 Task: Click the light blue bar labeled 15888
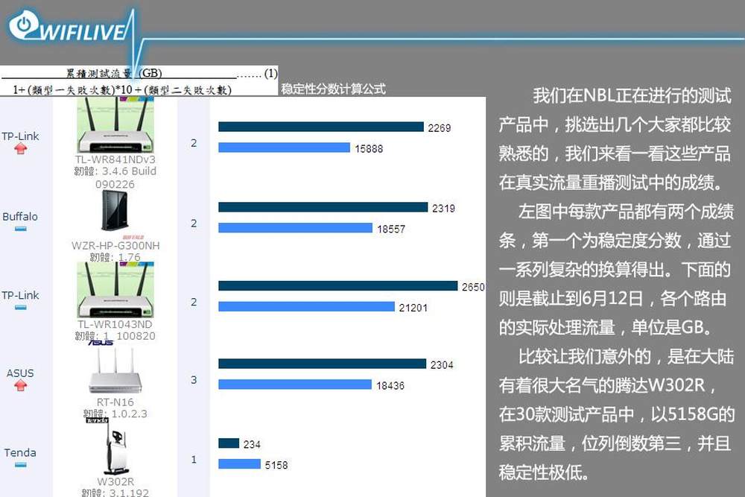click(284, 148)
